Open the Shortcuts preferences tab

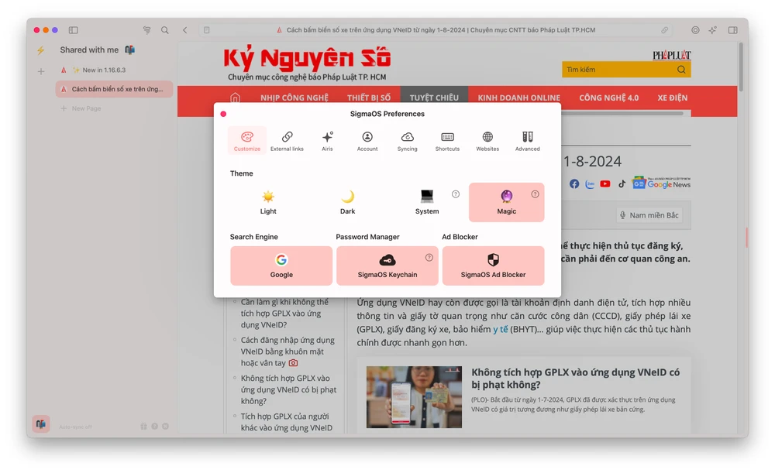point(447,141)
